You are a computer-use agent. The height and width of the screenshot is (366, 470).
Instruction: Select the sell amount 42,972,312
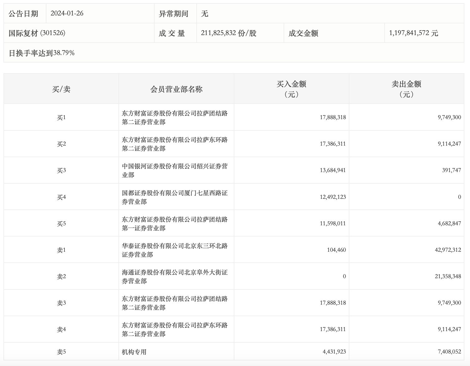pos(448,250)
